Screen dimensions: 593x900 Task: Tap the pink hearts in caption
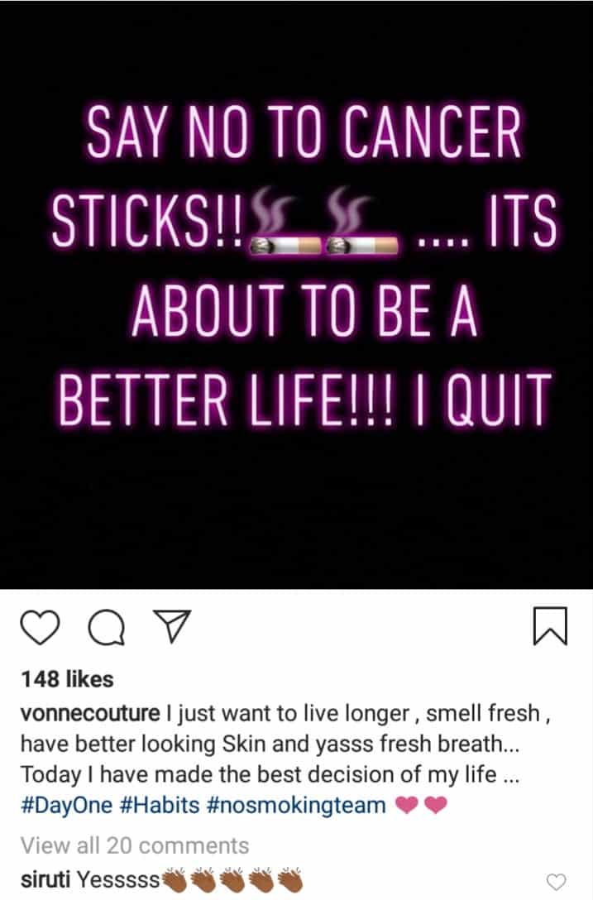421,806
